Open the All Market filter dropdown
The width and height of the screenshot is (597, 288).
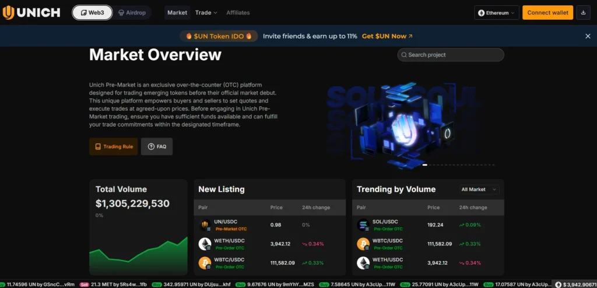tap(479, 189)
